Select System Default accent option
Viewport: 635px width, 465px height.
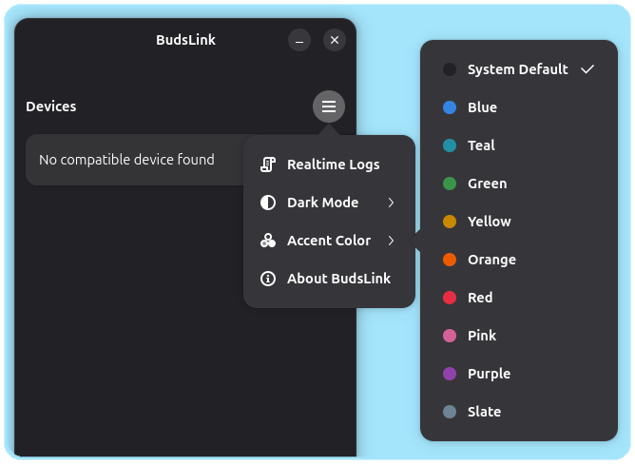[517, 69]
